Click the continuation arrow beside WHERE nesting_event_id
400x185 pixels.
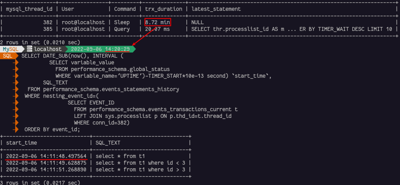coord(16,96)
